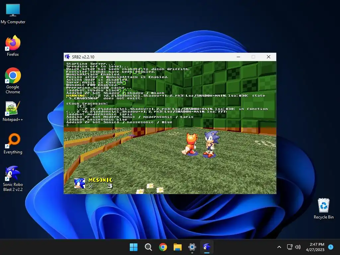Viewport: 340px width, 255px height.
Task: Click the SRB2 v2.2.10 window title text
Action: pyautogui.click(x=83, y=57)
